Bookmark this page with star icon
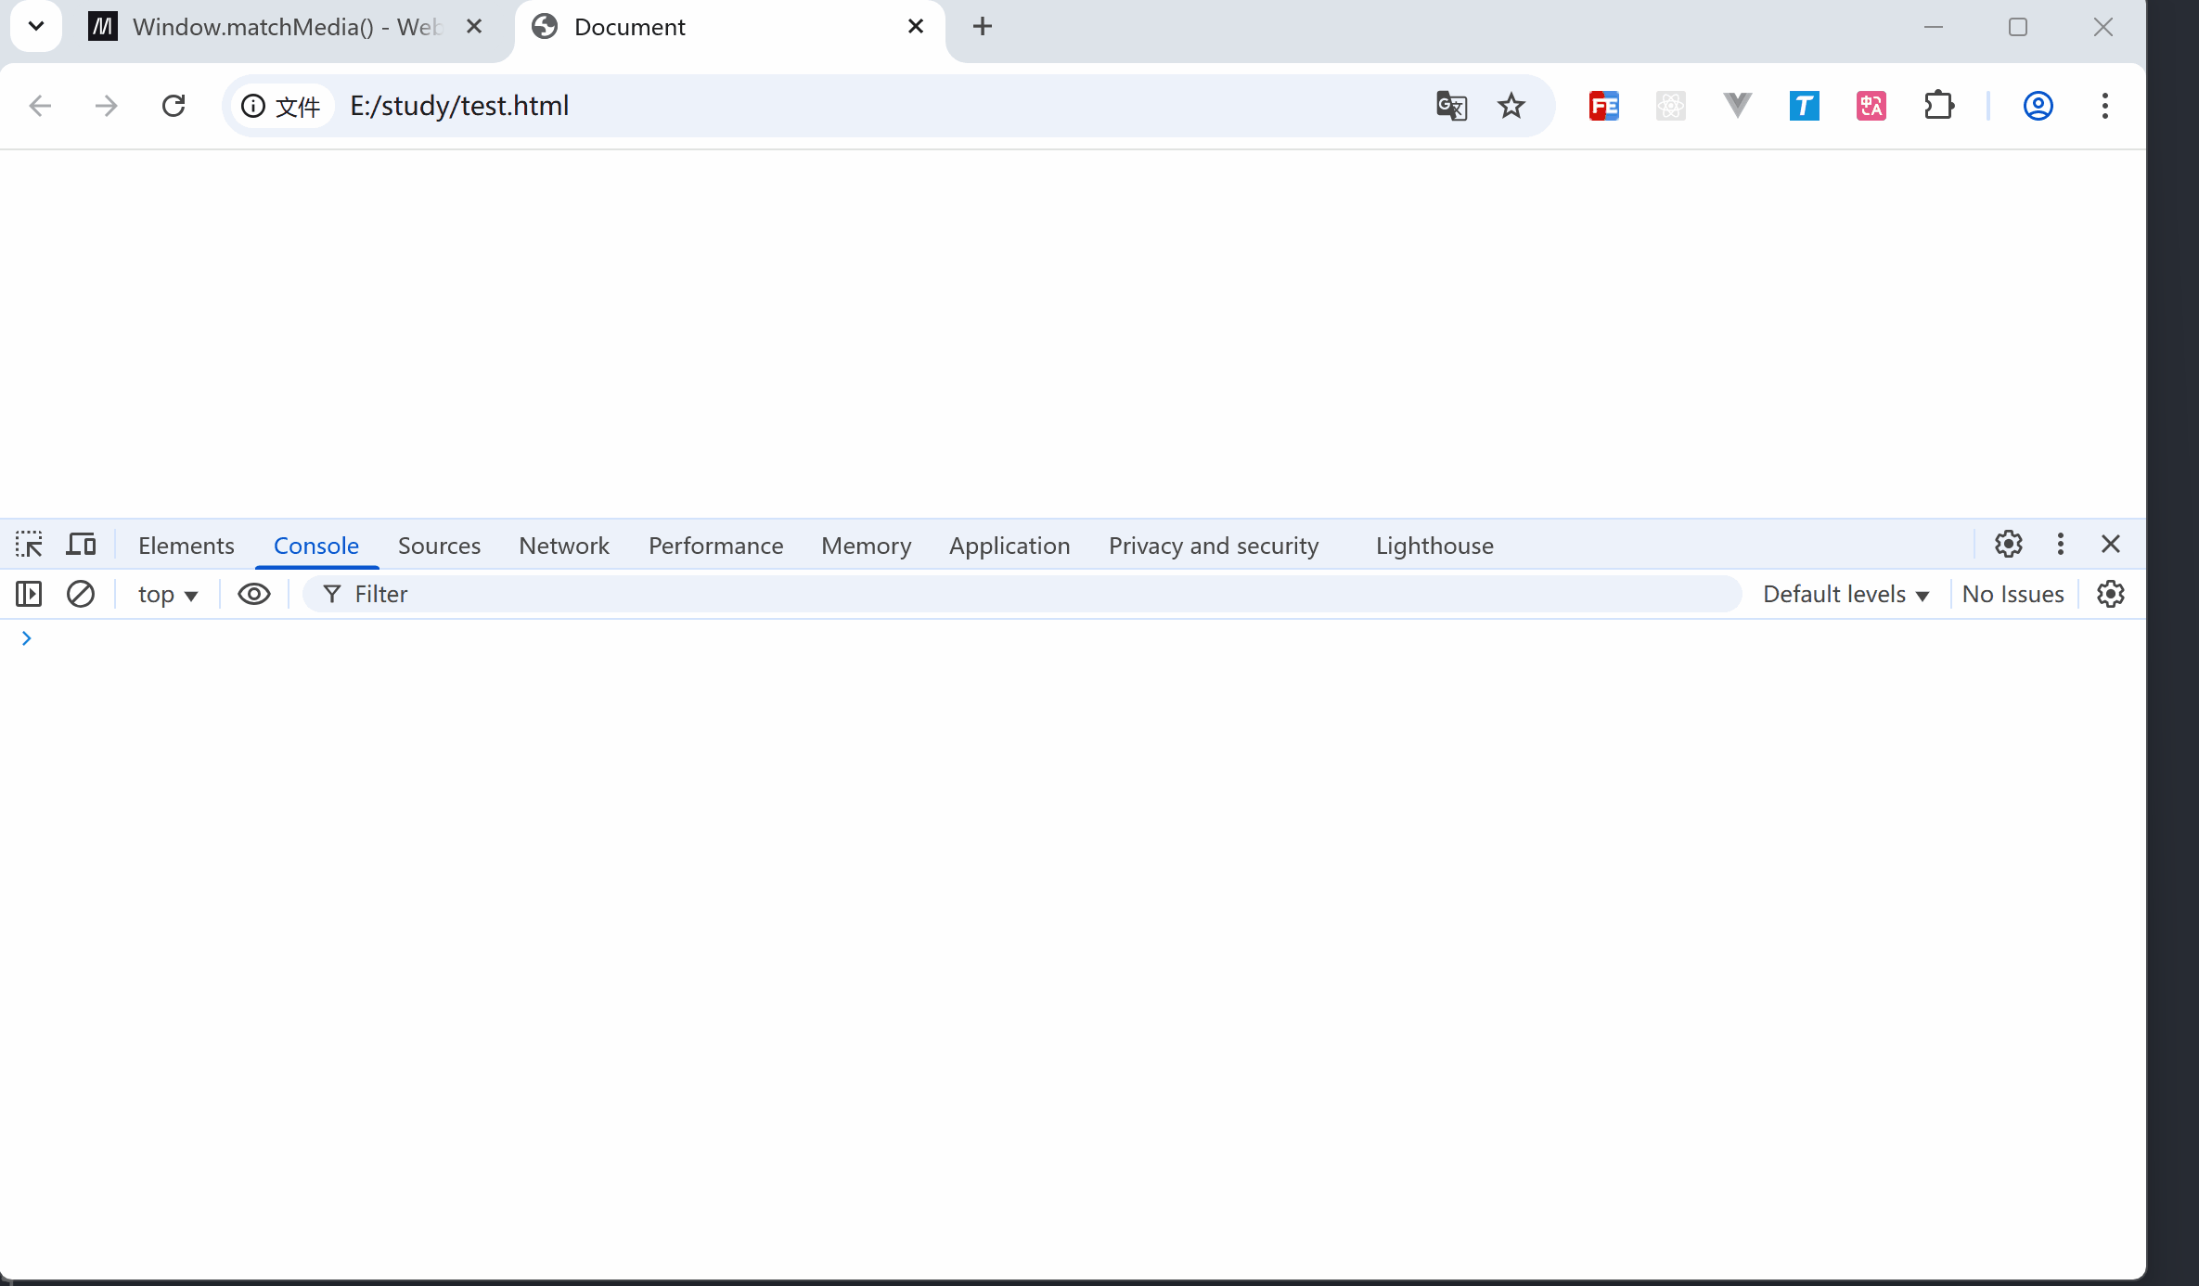 click(x=1511, y=106)
